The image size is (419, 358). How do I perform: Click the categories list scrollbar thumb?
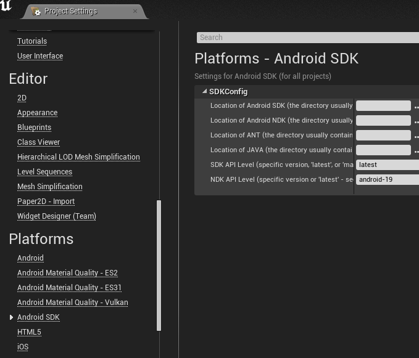(159, 266)
